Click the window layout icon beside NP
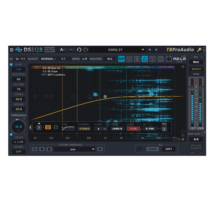This screenshot has width=214, height=214. (x=129, y=59)
